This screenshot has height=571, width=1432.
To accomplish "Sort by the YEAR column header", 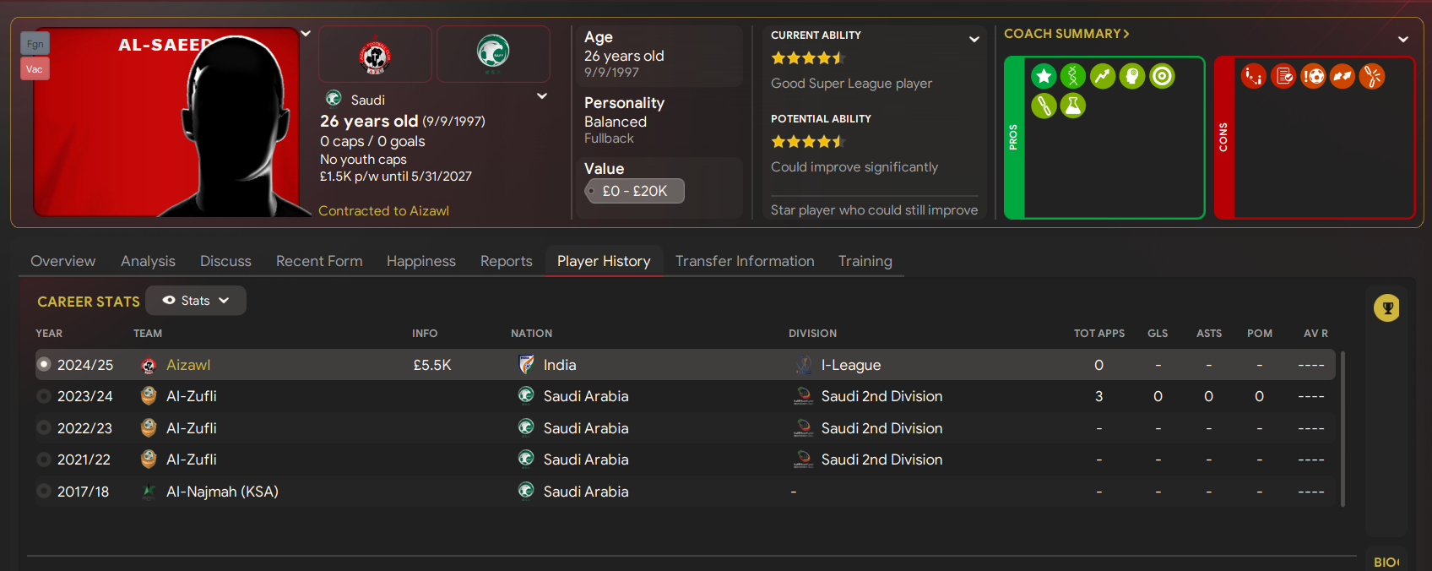I will pos(49,334).
